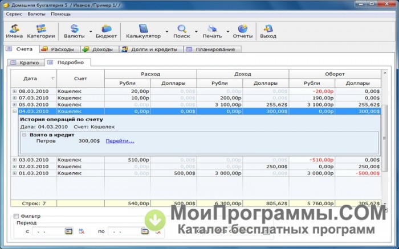Click the Валюты currency toolbar icon
This screenshot has height=249, width=399.
(74, 31)
